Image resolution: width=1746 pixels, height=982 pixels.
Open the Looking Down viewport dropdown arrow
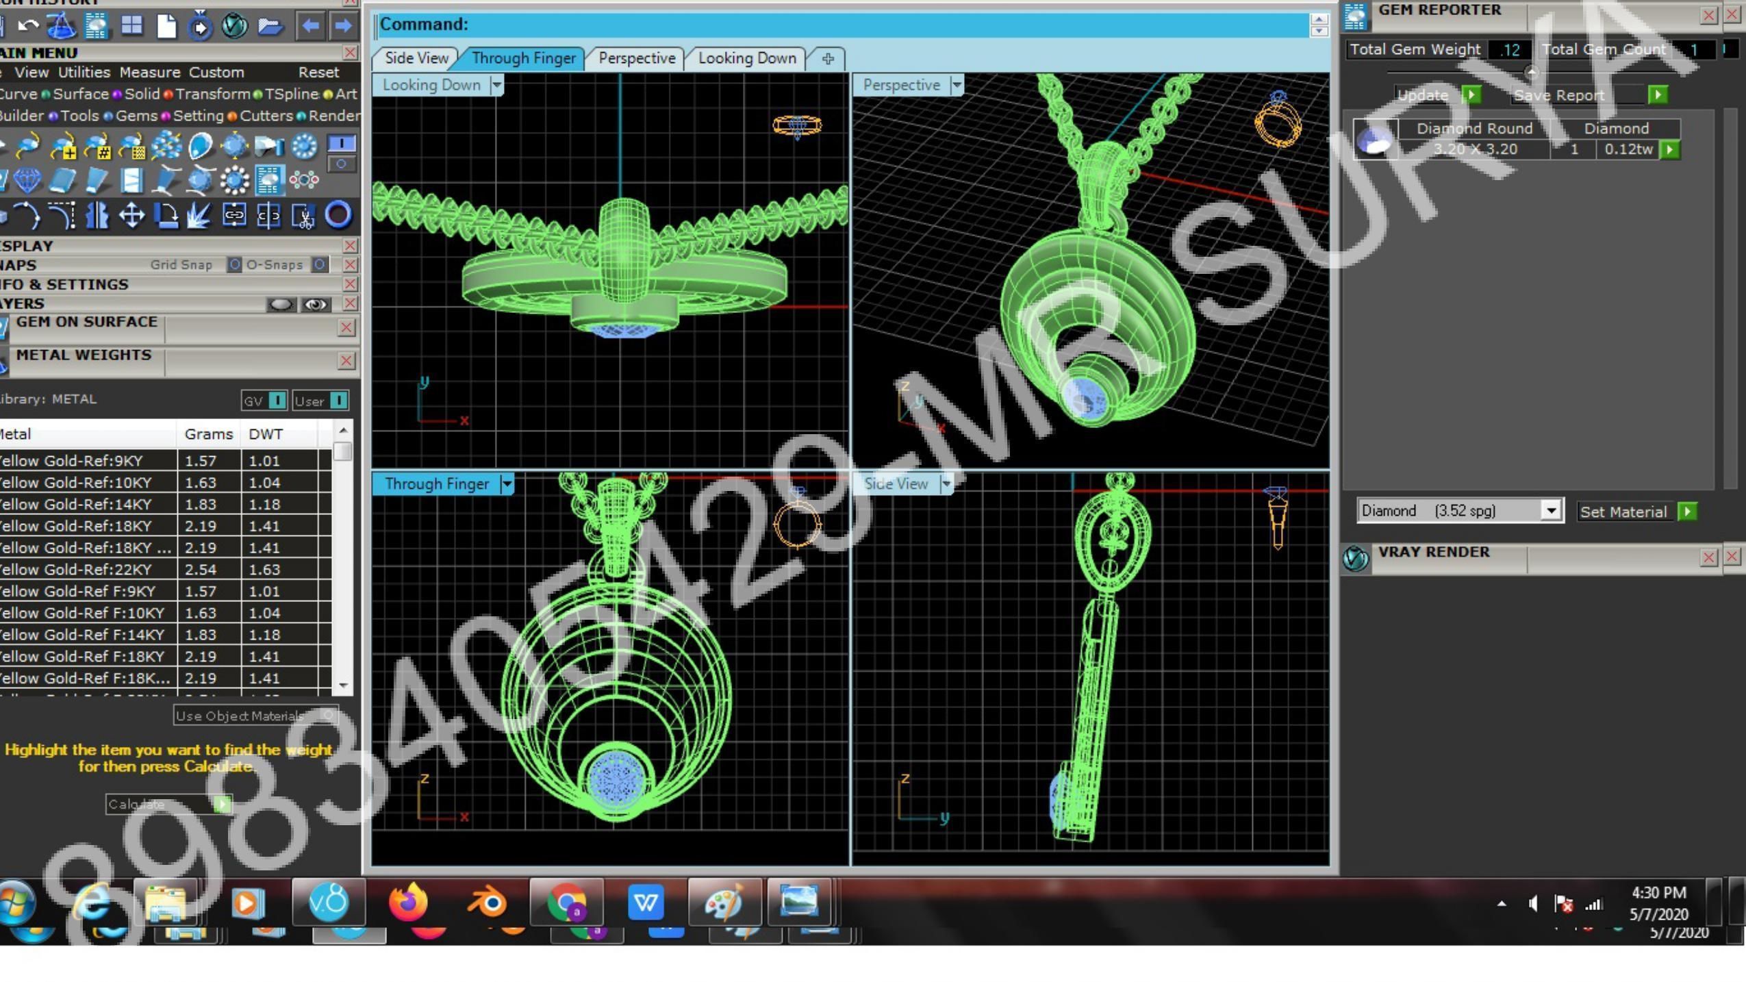coord(496,86)
